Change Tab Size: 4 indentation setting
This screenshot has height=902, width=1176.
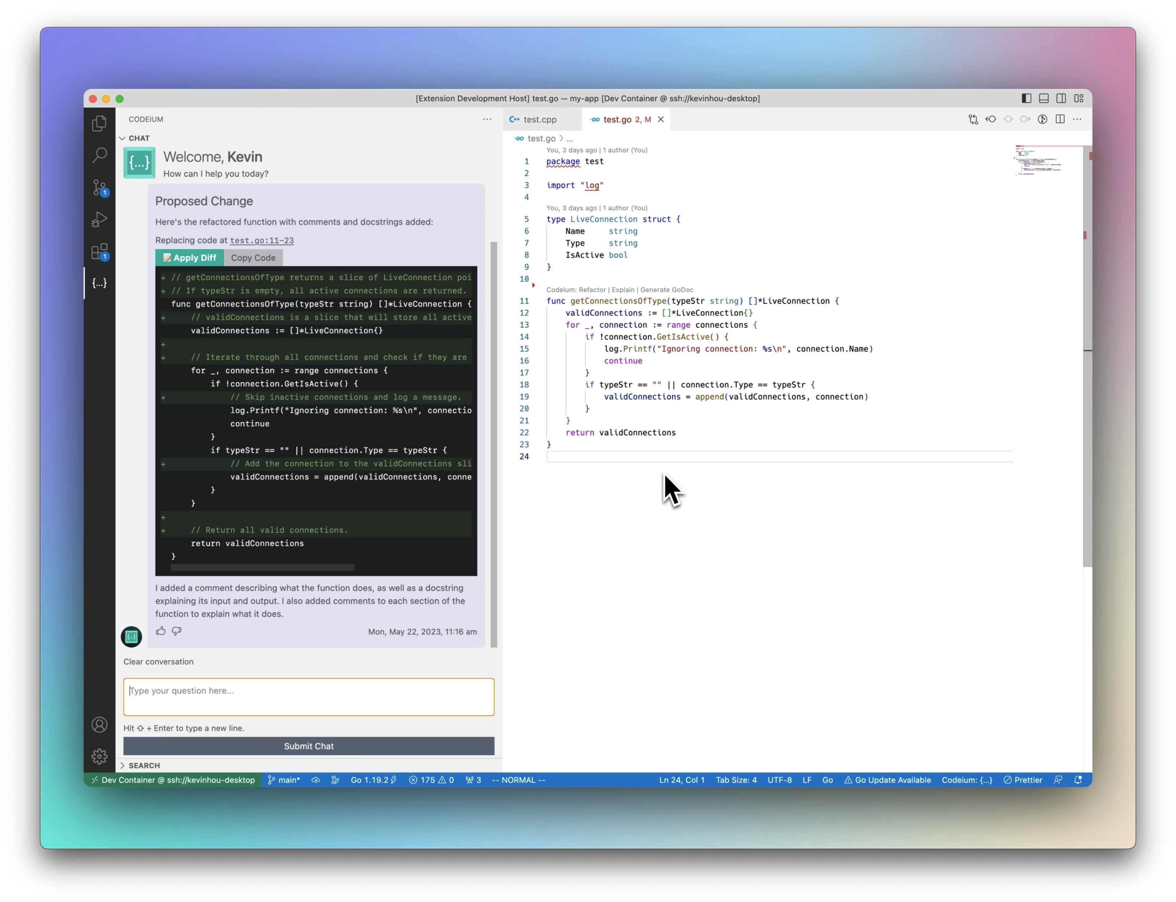coord(736,780)
